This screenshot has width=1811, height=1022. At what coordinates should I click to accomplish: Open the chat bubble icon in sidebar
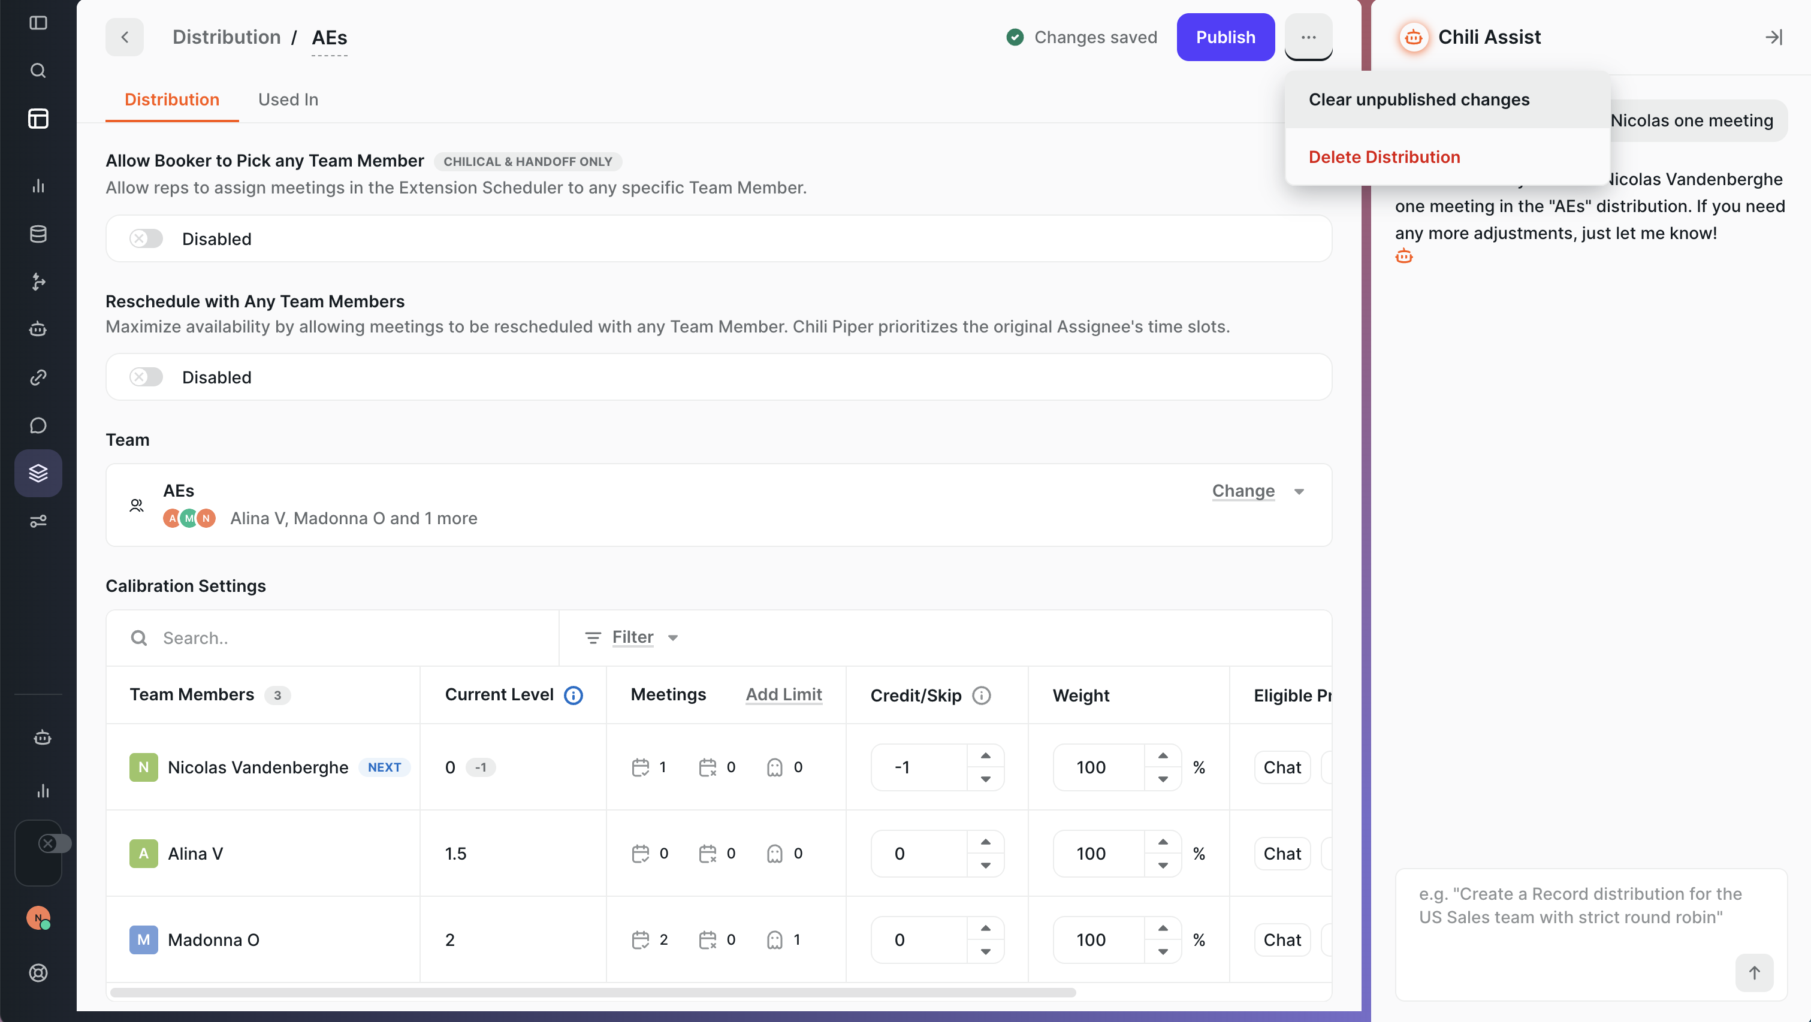click(38, 425)
